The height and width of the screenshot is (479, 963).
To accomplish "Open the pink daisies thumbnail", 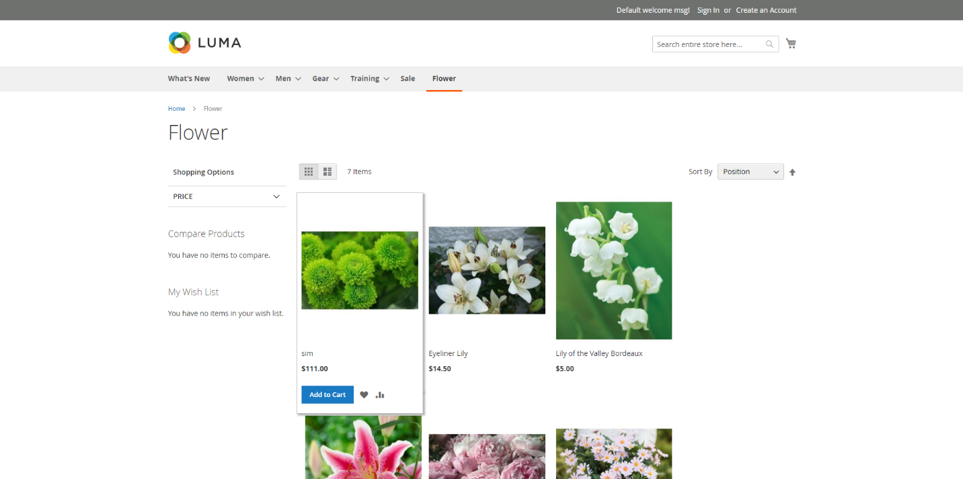I will coord(614,454).
